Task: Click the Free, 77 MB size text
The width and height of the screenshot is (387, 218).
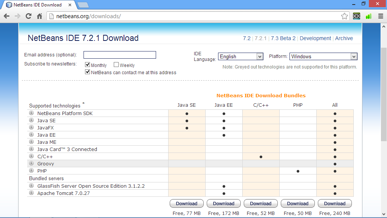Action: pos(187,213)
